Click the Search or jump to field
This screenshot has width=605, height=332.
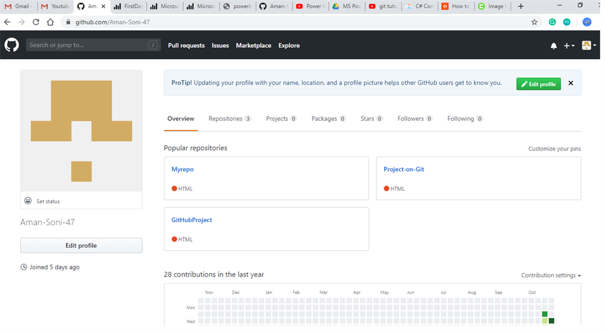click(93, 45)
